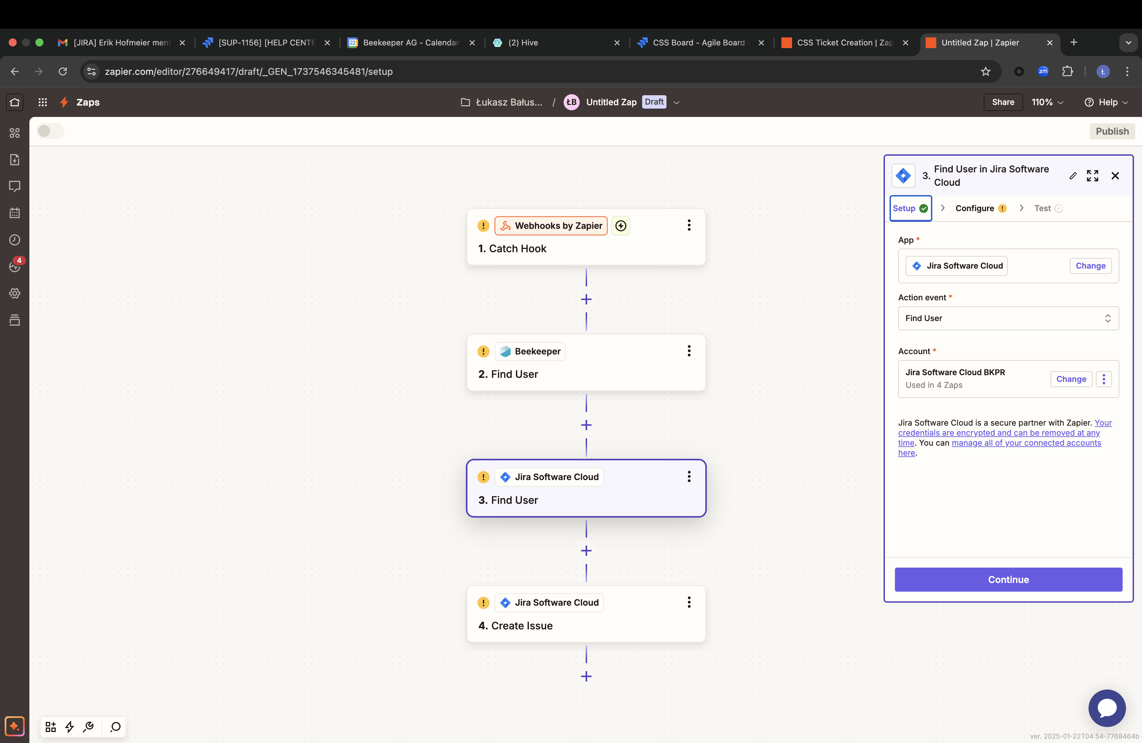Add a step after Catch Hook
The width and height of the screenshot is (1142, 743).
(x=586, y=299)
